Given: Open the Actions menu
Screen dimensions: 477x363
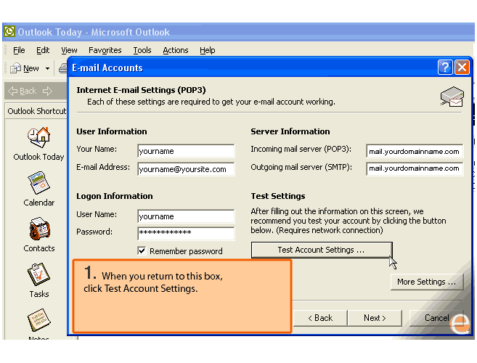Looking at the screenshot, I should (176, 50).
